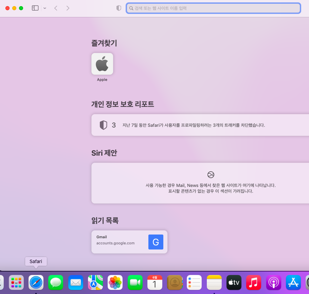
Task: Go back with the back arrow
Action: tap(56, 8)
